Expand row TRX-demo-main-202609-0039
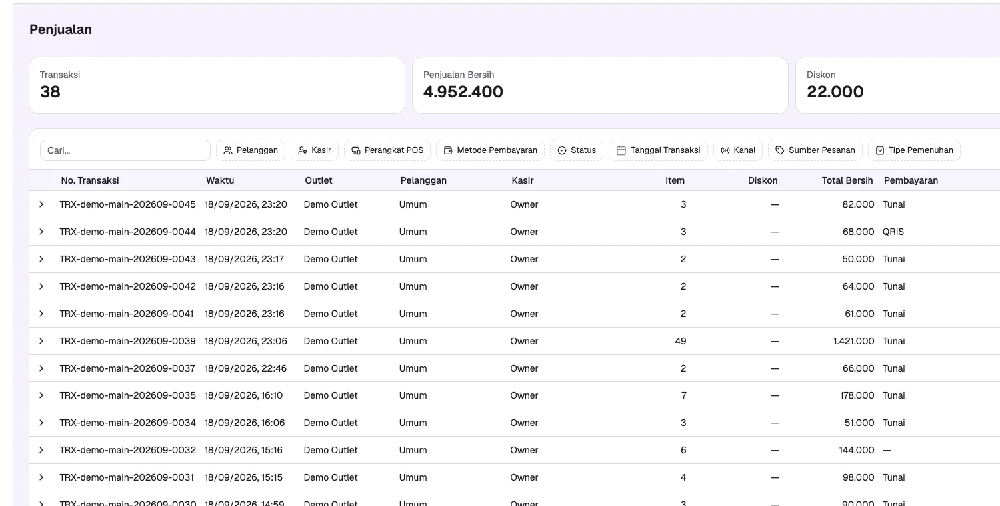Image resolution: width=1000 pixels, height=506 pixels. pos(41,341)
